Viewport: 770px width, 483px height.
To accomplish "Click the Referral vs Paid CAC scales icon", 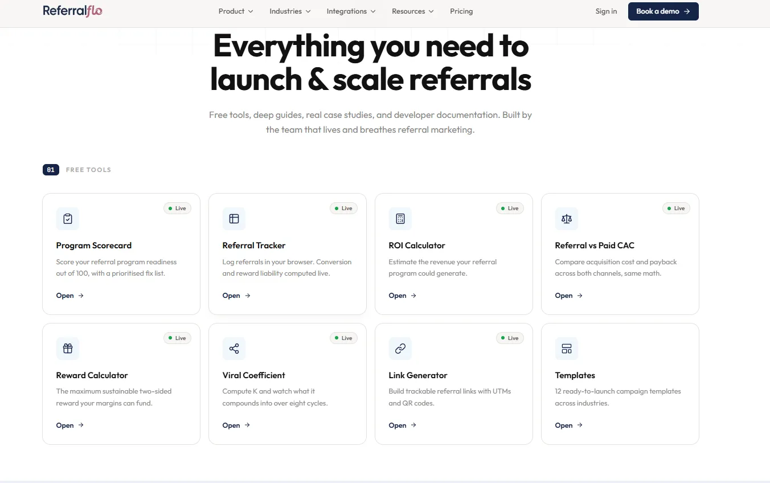I will click(x=567, y=219).
